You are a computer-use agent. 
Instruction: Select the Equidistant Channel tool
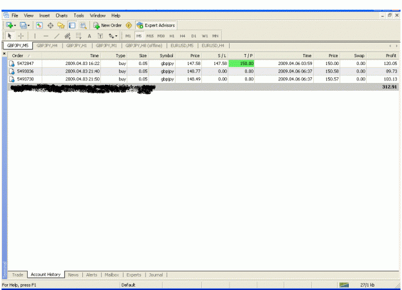pos(68,36)
